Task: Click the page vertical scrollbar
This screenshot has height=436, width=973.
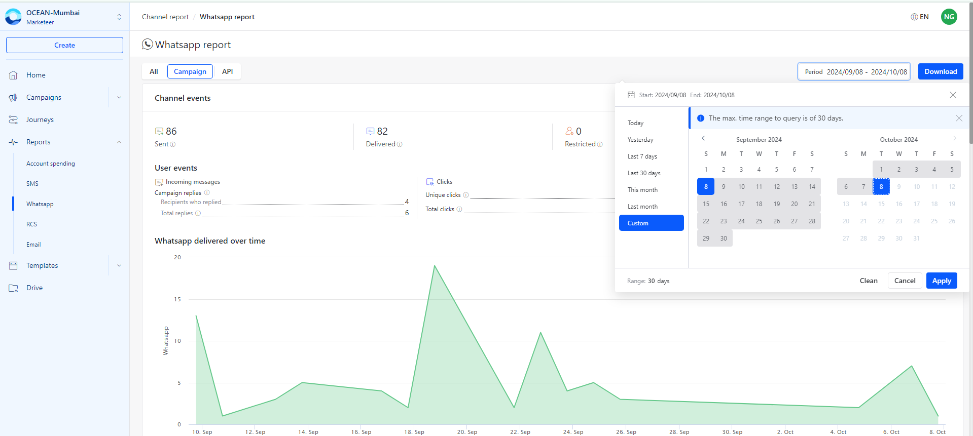Action: tap(970, 73)
